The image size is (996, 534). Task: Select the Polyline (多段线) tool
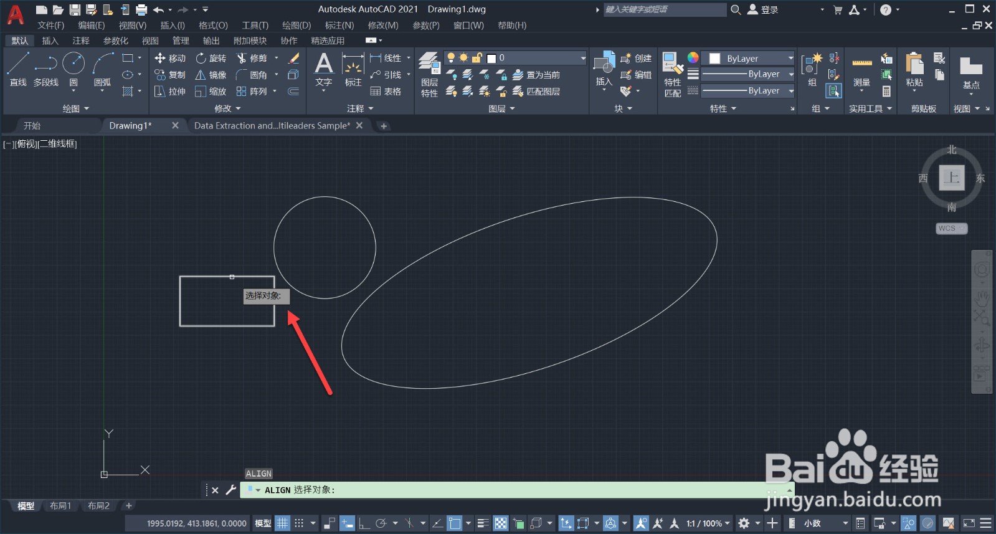(45, 69)
